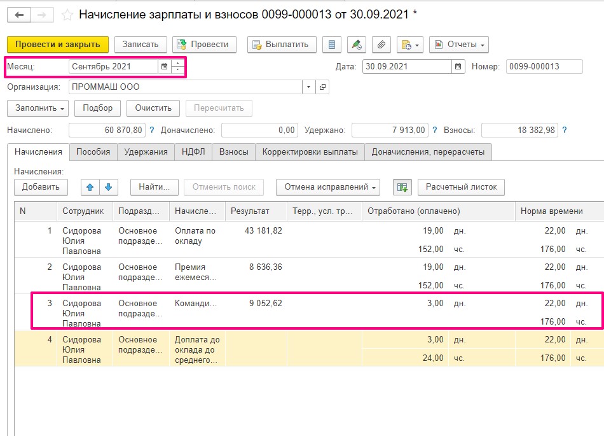Go forward with the right arrow button
Viewport: 604px width, 436px height.
pyautogui.click(x=42, y=15)
